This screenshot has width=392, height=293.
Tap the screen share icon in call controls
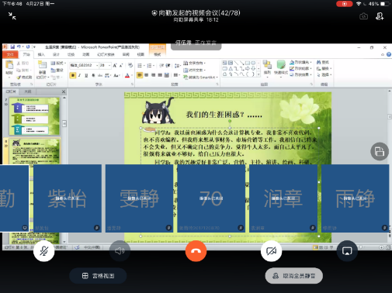tap(347, 251)
